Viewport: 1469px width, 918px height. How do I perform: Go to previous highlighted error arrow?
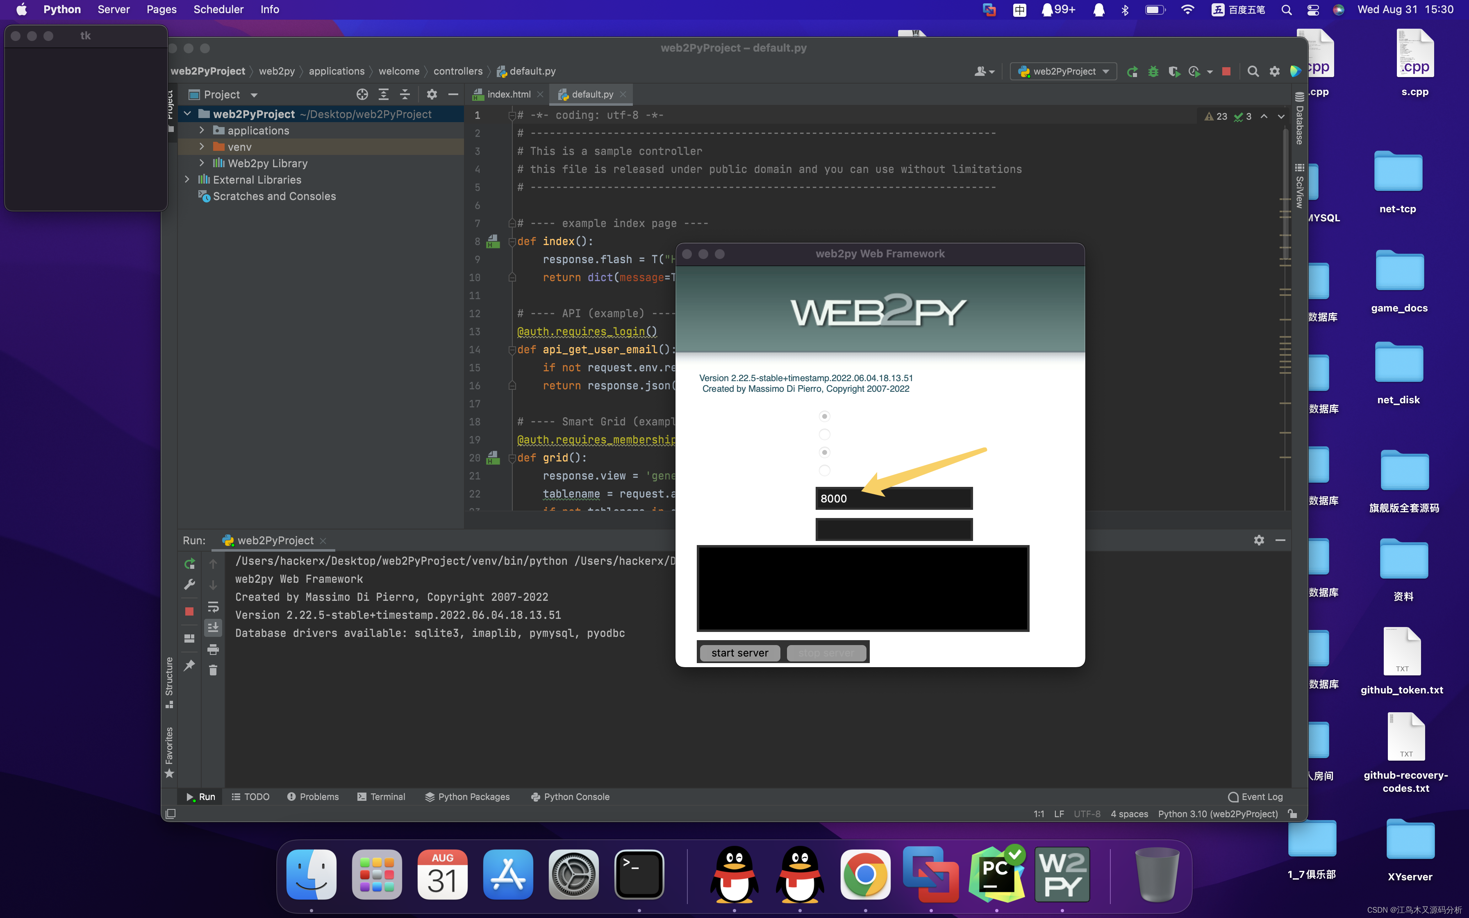(x=1264, y=116)
